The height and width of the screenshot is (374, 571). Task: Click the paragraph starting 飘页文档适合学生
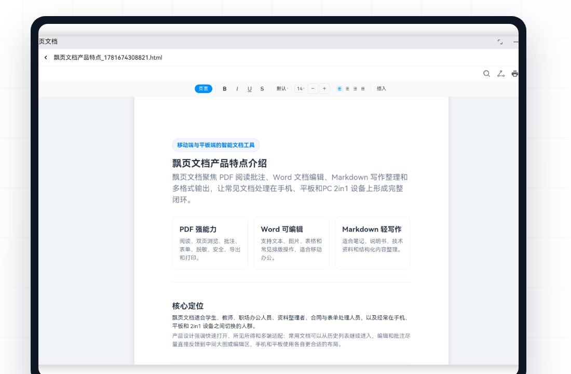click(291, 322)
